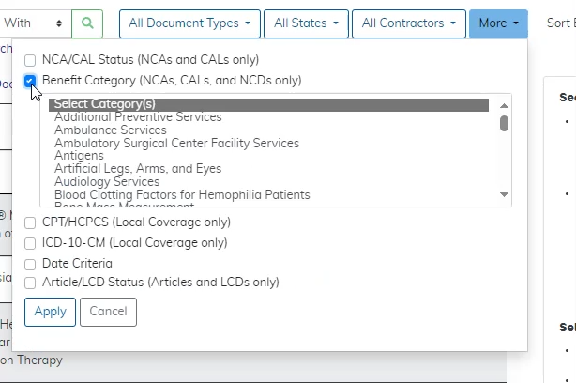Open the All Document Types dropdown
The image size is (576, 383).
[189, 23]
